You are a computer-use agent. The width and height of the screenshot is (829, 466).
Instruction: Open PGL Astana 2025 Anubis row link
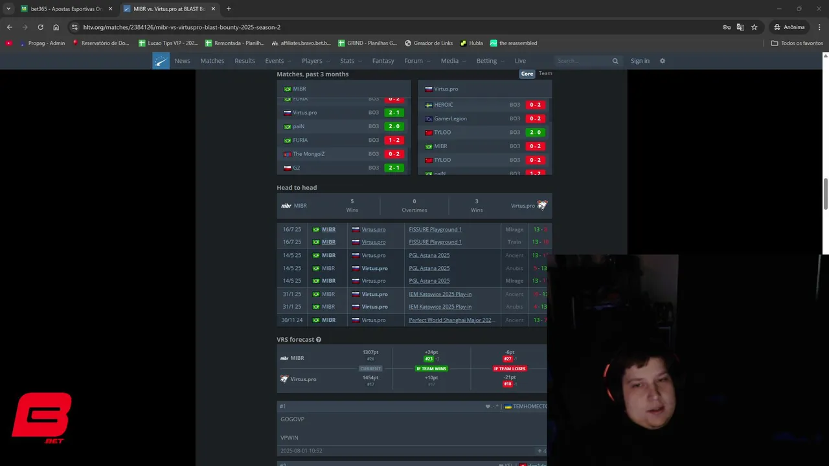(429, 268)
